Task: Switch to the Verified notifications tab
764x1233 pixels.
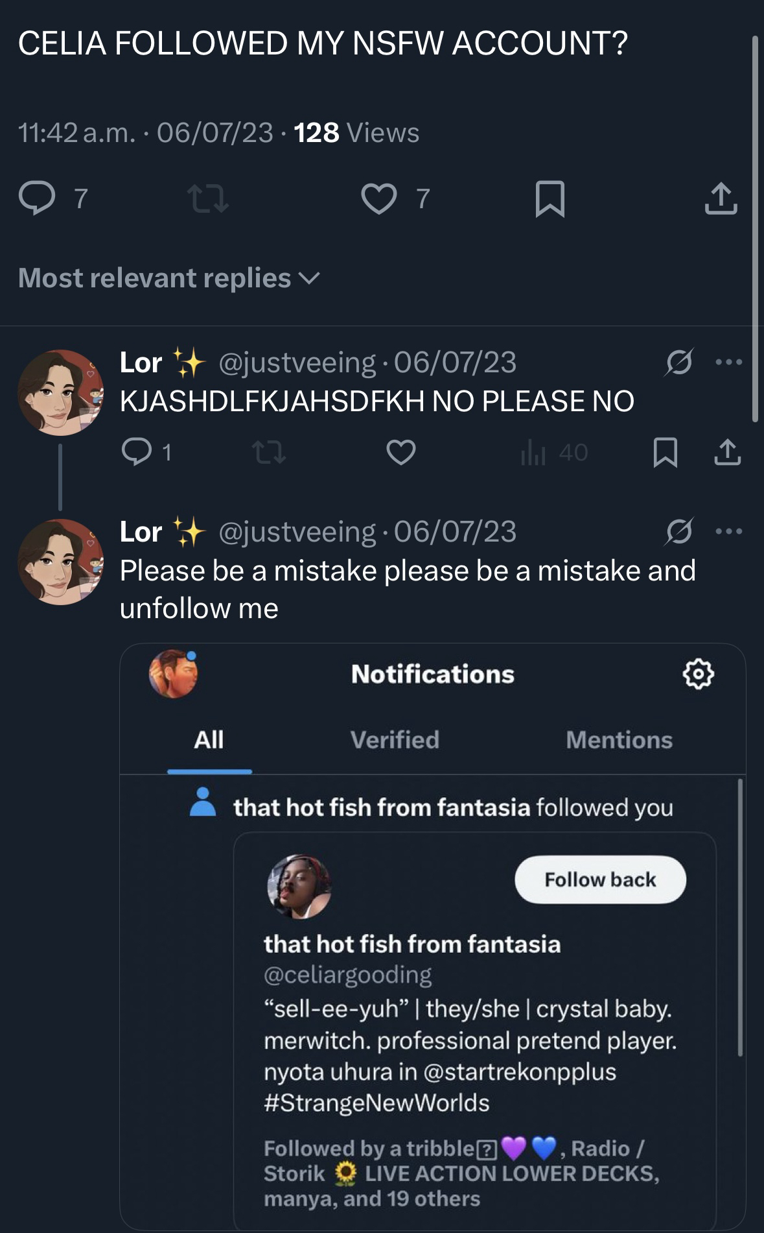Action: coord(395,740)
